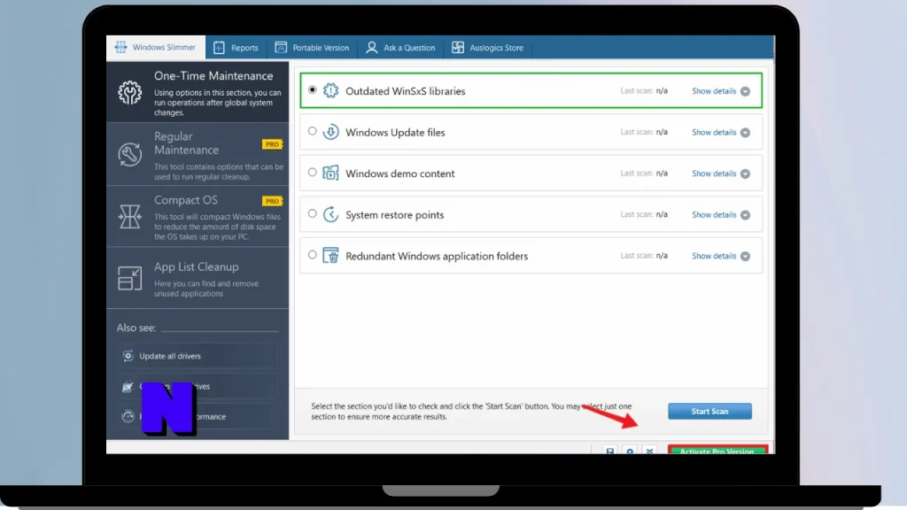Expand Show details for System restore points

point(721,214)
